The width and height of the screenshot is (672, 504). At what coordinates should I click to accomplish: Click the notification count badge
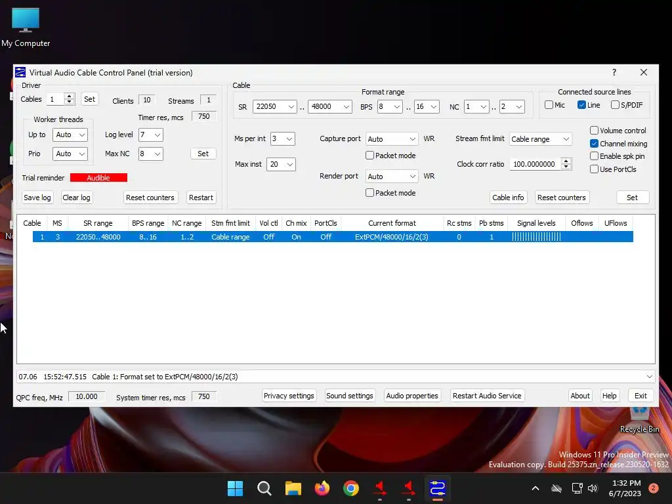(654, 488)
